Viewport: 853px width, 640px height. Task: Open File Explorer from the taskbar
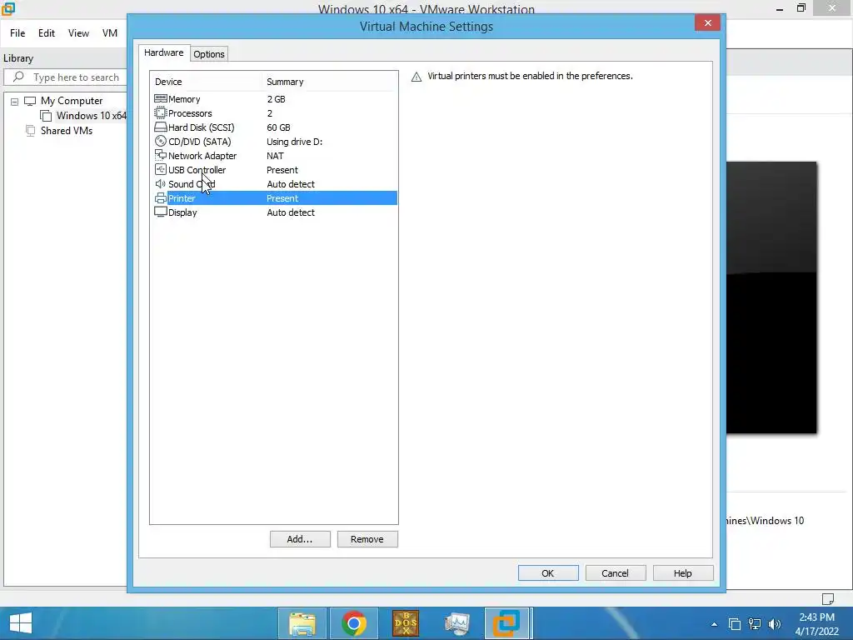(302, 623)
